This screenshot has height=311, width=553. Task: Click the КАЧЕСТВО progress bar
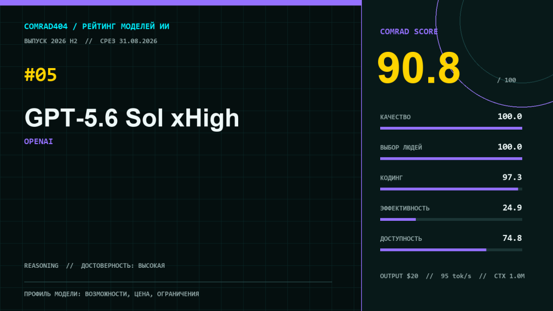pos(451,129)
